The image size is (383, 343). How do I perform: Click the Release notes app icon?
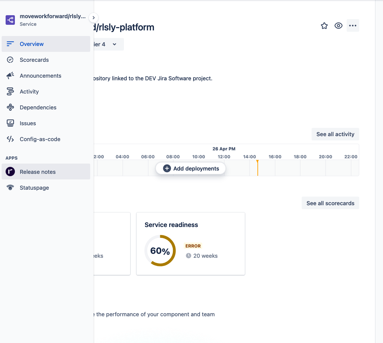coord(10,172)
